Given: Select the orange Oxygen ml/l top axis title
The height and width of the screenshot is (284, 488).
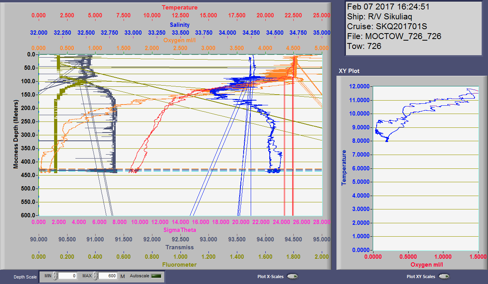Looking at the screenshot, I should [x=180, y=40].
